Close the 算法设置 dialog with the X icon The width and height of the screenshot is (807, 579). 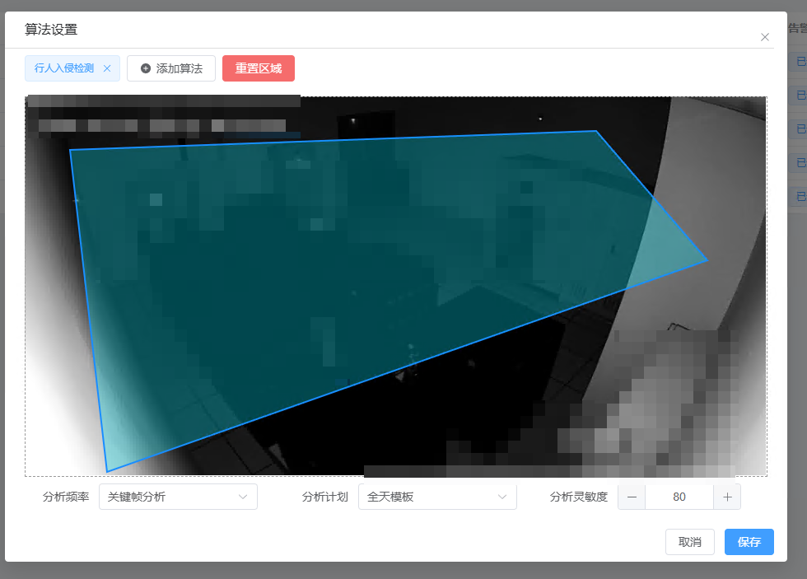tap(765, 37)
